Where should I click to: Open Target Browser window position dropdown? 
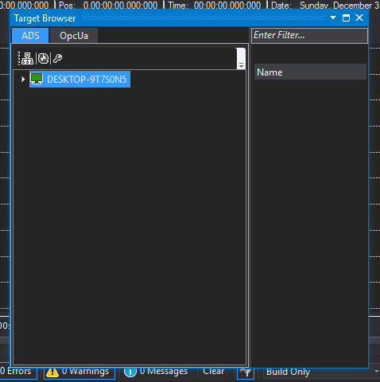point(333,18)
